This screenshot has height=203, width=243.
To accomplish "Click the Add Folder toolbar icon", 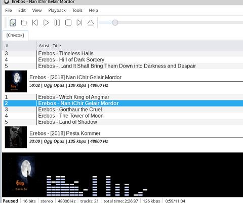I will (24, 23).
